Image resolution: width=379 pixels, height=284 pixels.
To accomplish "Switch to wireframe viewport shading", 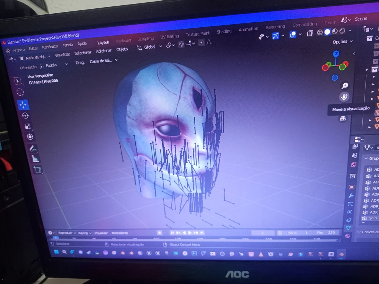I will (319, 32).
